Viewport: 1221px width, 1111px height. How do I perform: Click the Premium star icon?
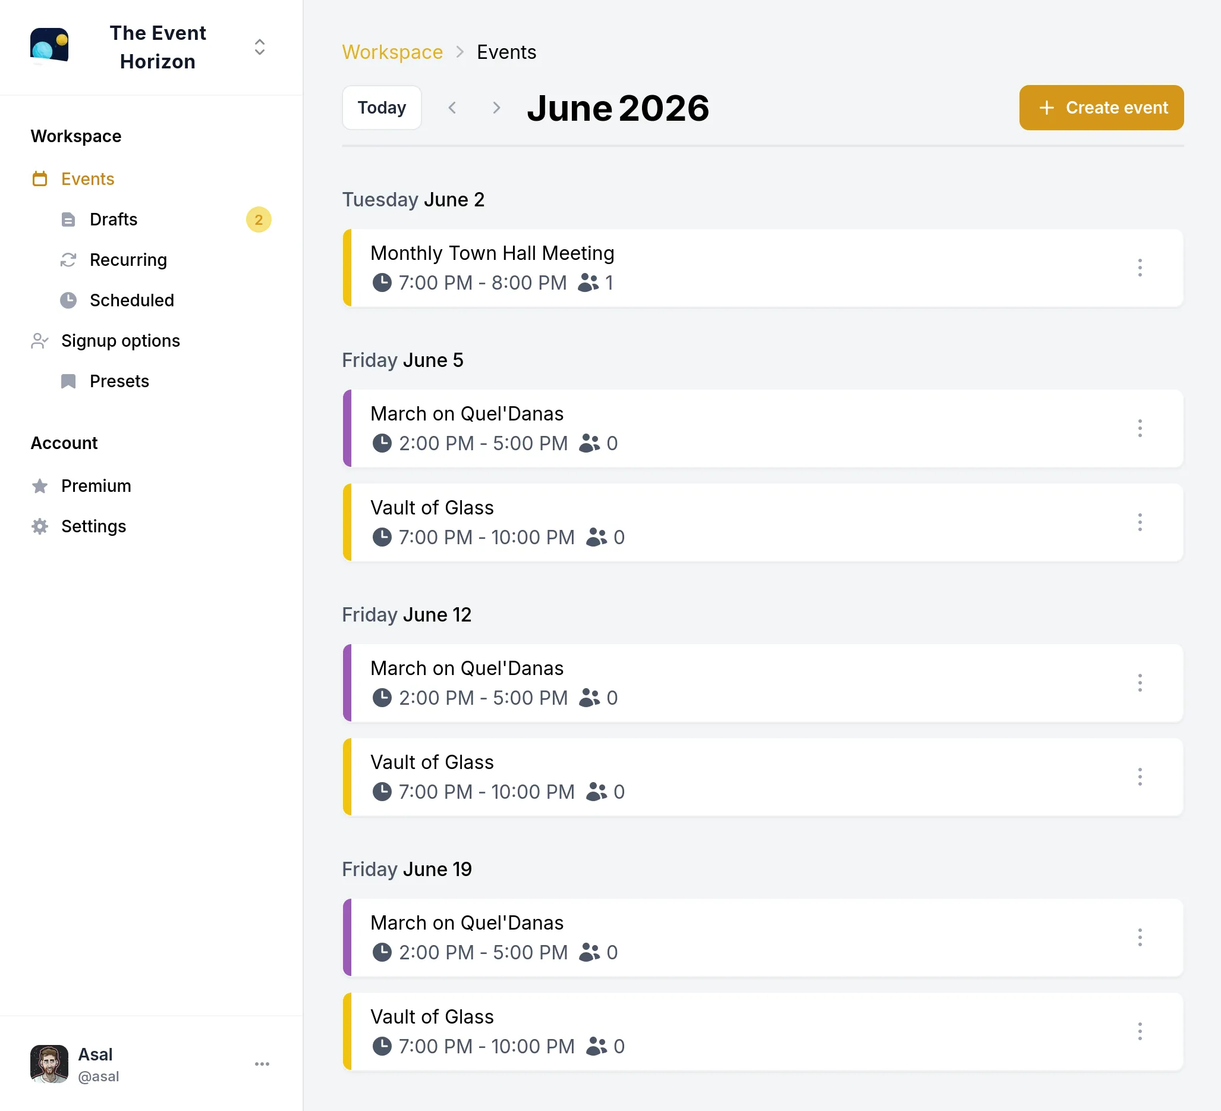40,485
